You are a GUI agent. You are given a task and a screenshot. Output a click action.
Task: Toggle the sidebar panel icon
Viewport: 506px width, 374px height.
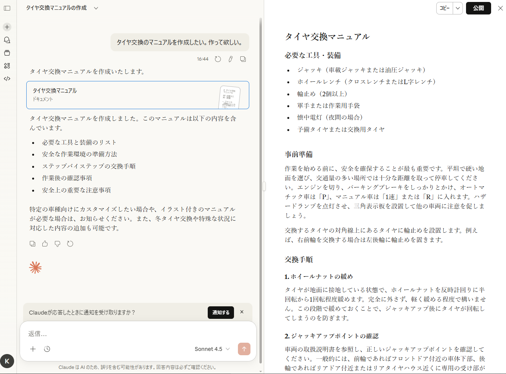7,8
